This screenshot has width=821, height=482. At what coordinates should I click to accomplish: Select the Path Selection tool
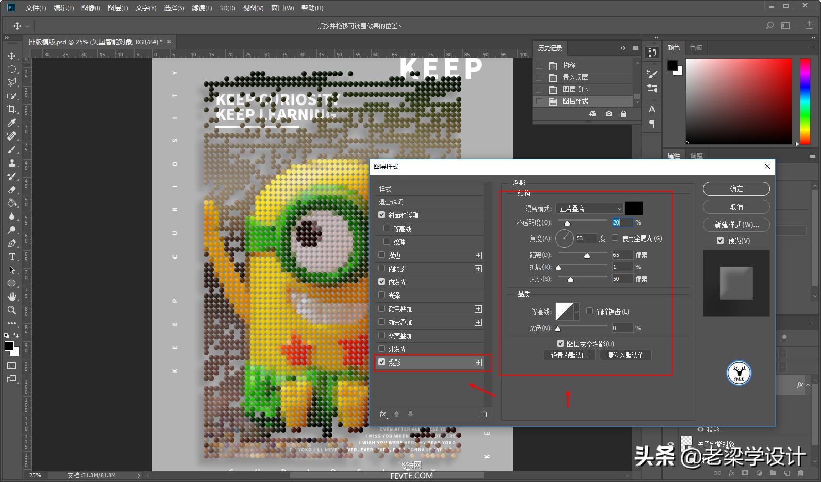[12, 270]
